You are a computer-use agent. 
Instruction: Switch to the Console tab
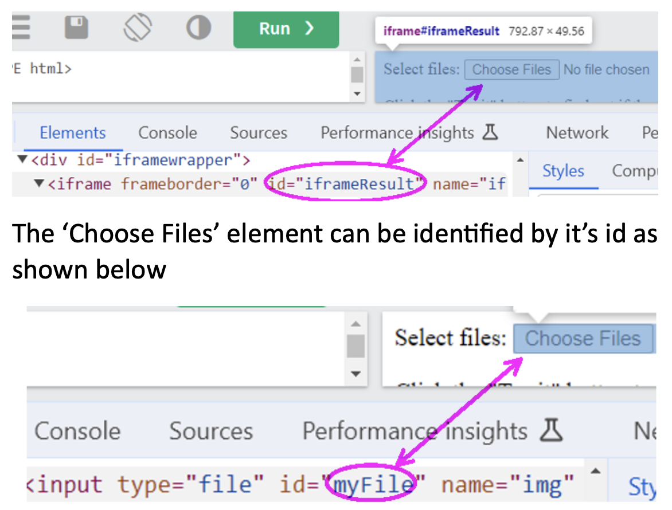click(167, 132)
